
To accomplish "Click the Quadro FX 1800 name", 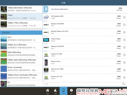I will tap(56, 54).
